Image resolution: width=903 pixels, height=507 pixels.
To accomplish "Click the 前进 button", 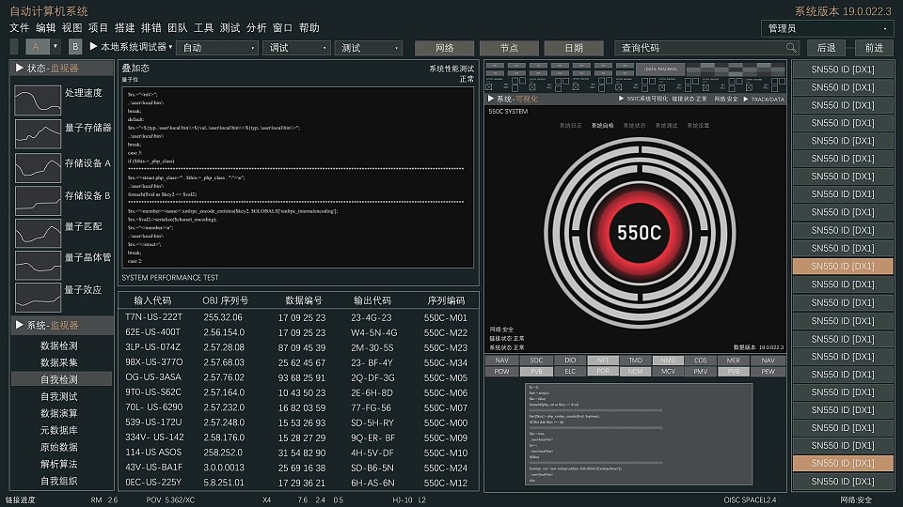I will (874, 48).
